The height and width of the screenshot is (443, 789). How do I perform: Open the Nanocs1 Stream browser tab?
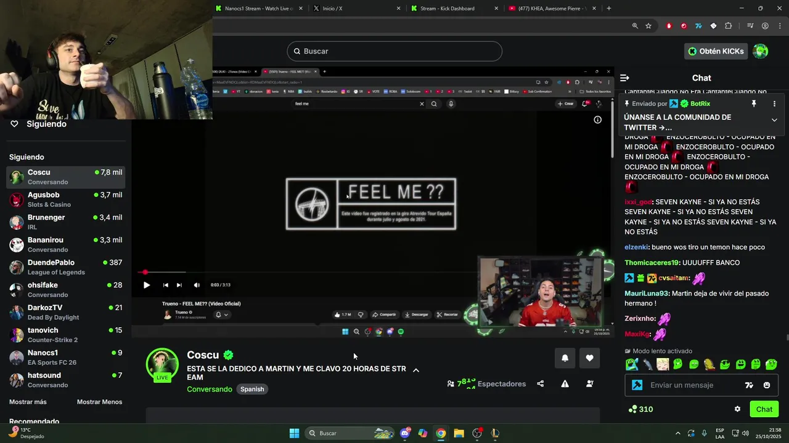click(259, 9)
